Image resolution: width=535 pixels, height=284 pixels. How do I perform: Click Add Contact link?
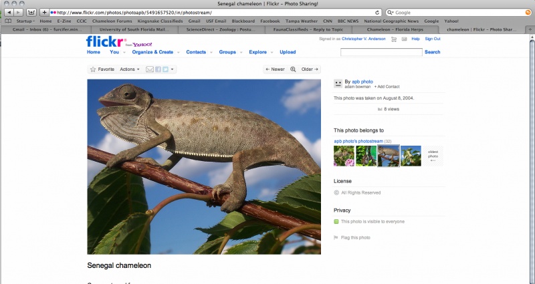(387, 87)
